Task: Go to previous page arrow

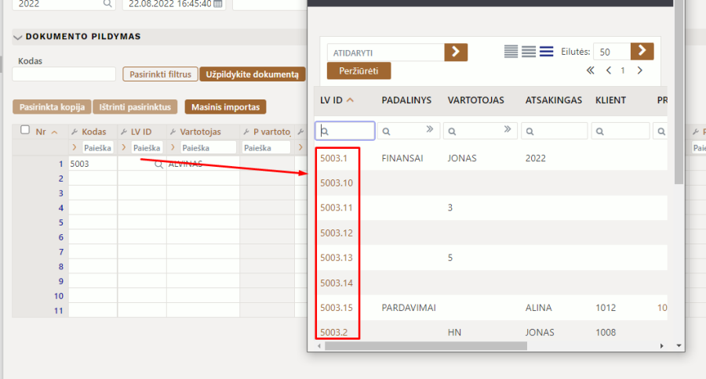Action: [608, 70]
